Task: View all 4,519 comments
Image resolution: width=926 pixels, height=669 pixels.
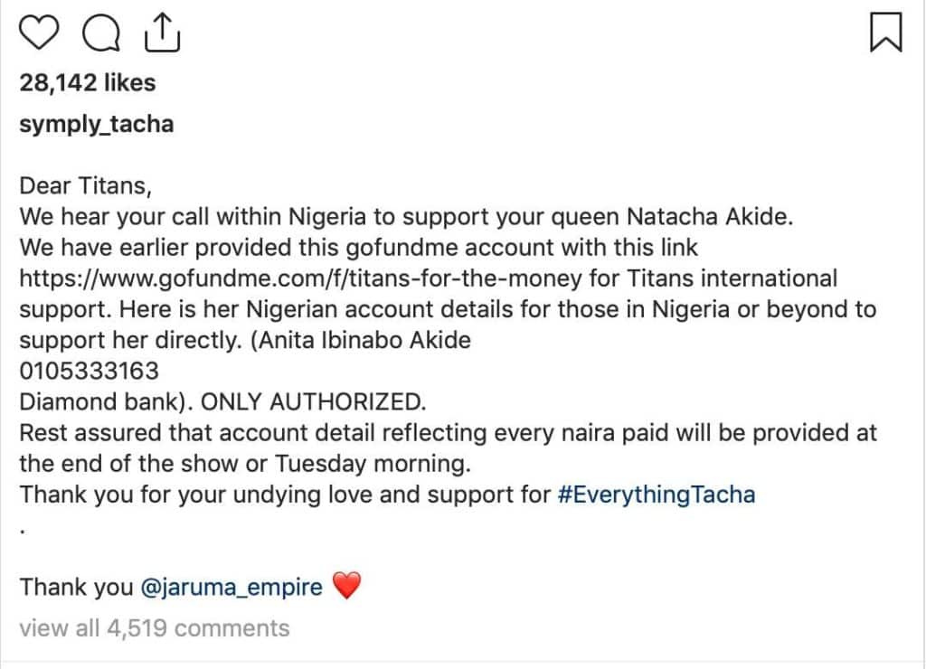Action: pyautogui.click(x=154, y=628)
